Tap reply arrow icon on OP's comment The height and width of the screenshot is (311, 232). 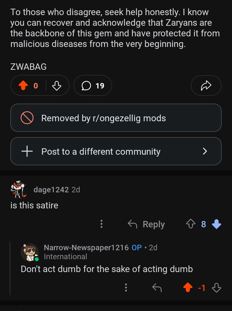[157, 288]
